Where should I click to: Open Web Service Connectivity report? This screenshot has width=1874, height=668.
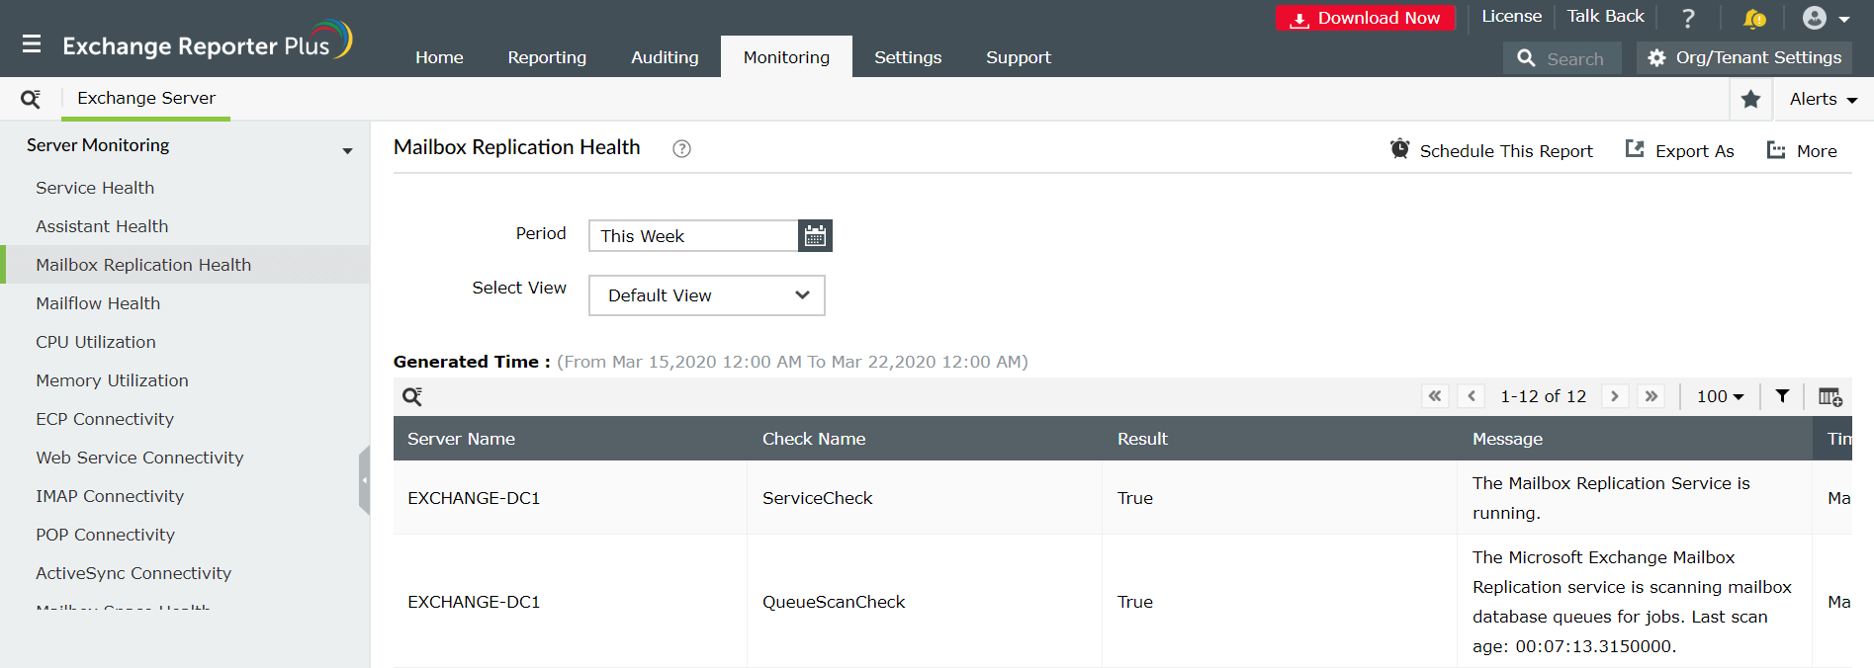click(x=139, y=458)
